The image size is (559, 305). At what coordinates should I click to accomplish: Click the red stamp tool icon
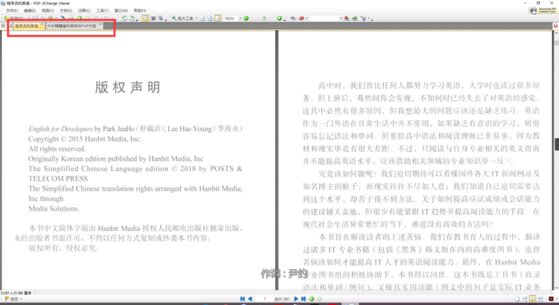tap(301, 18)
